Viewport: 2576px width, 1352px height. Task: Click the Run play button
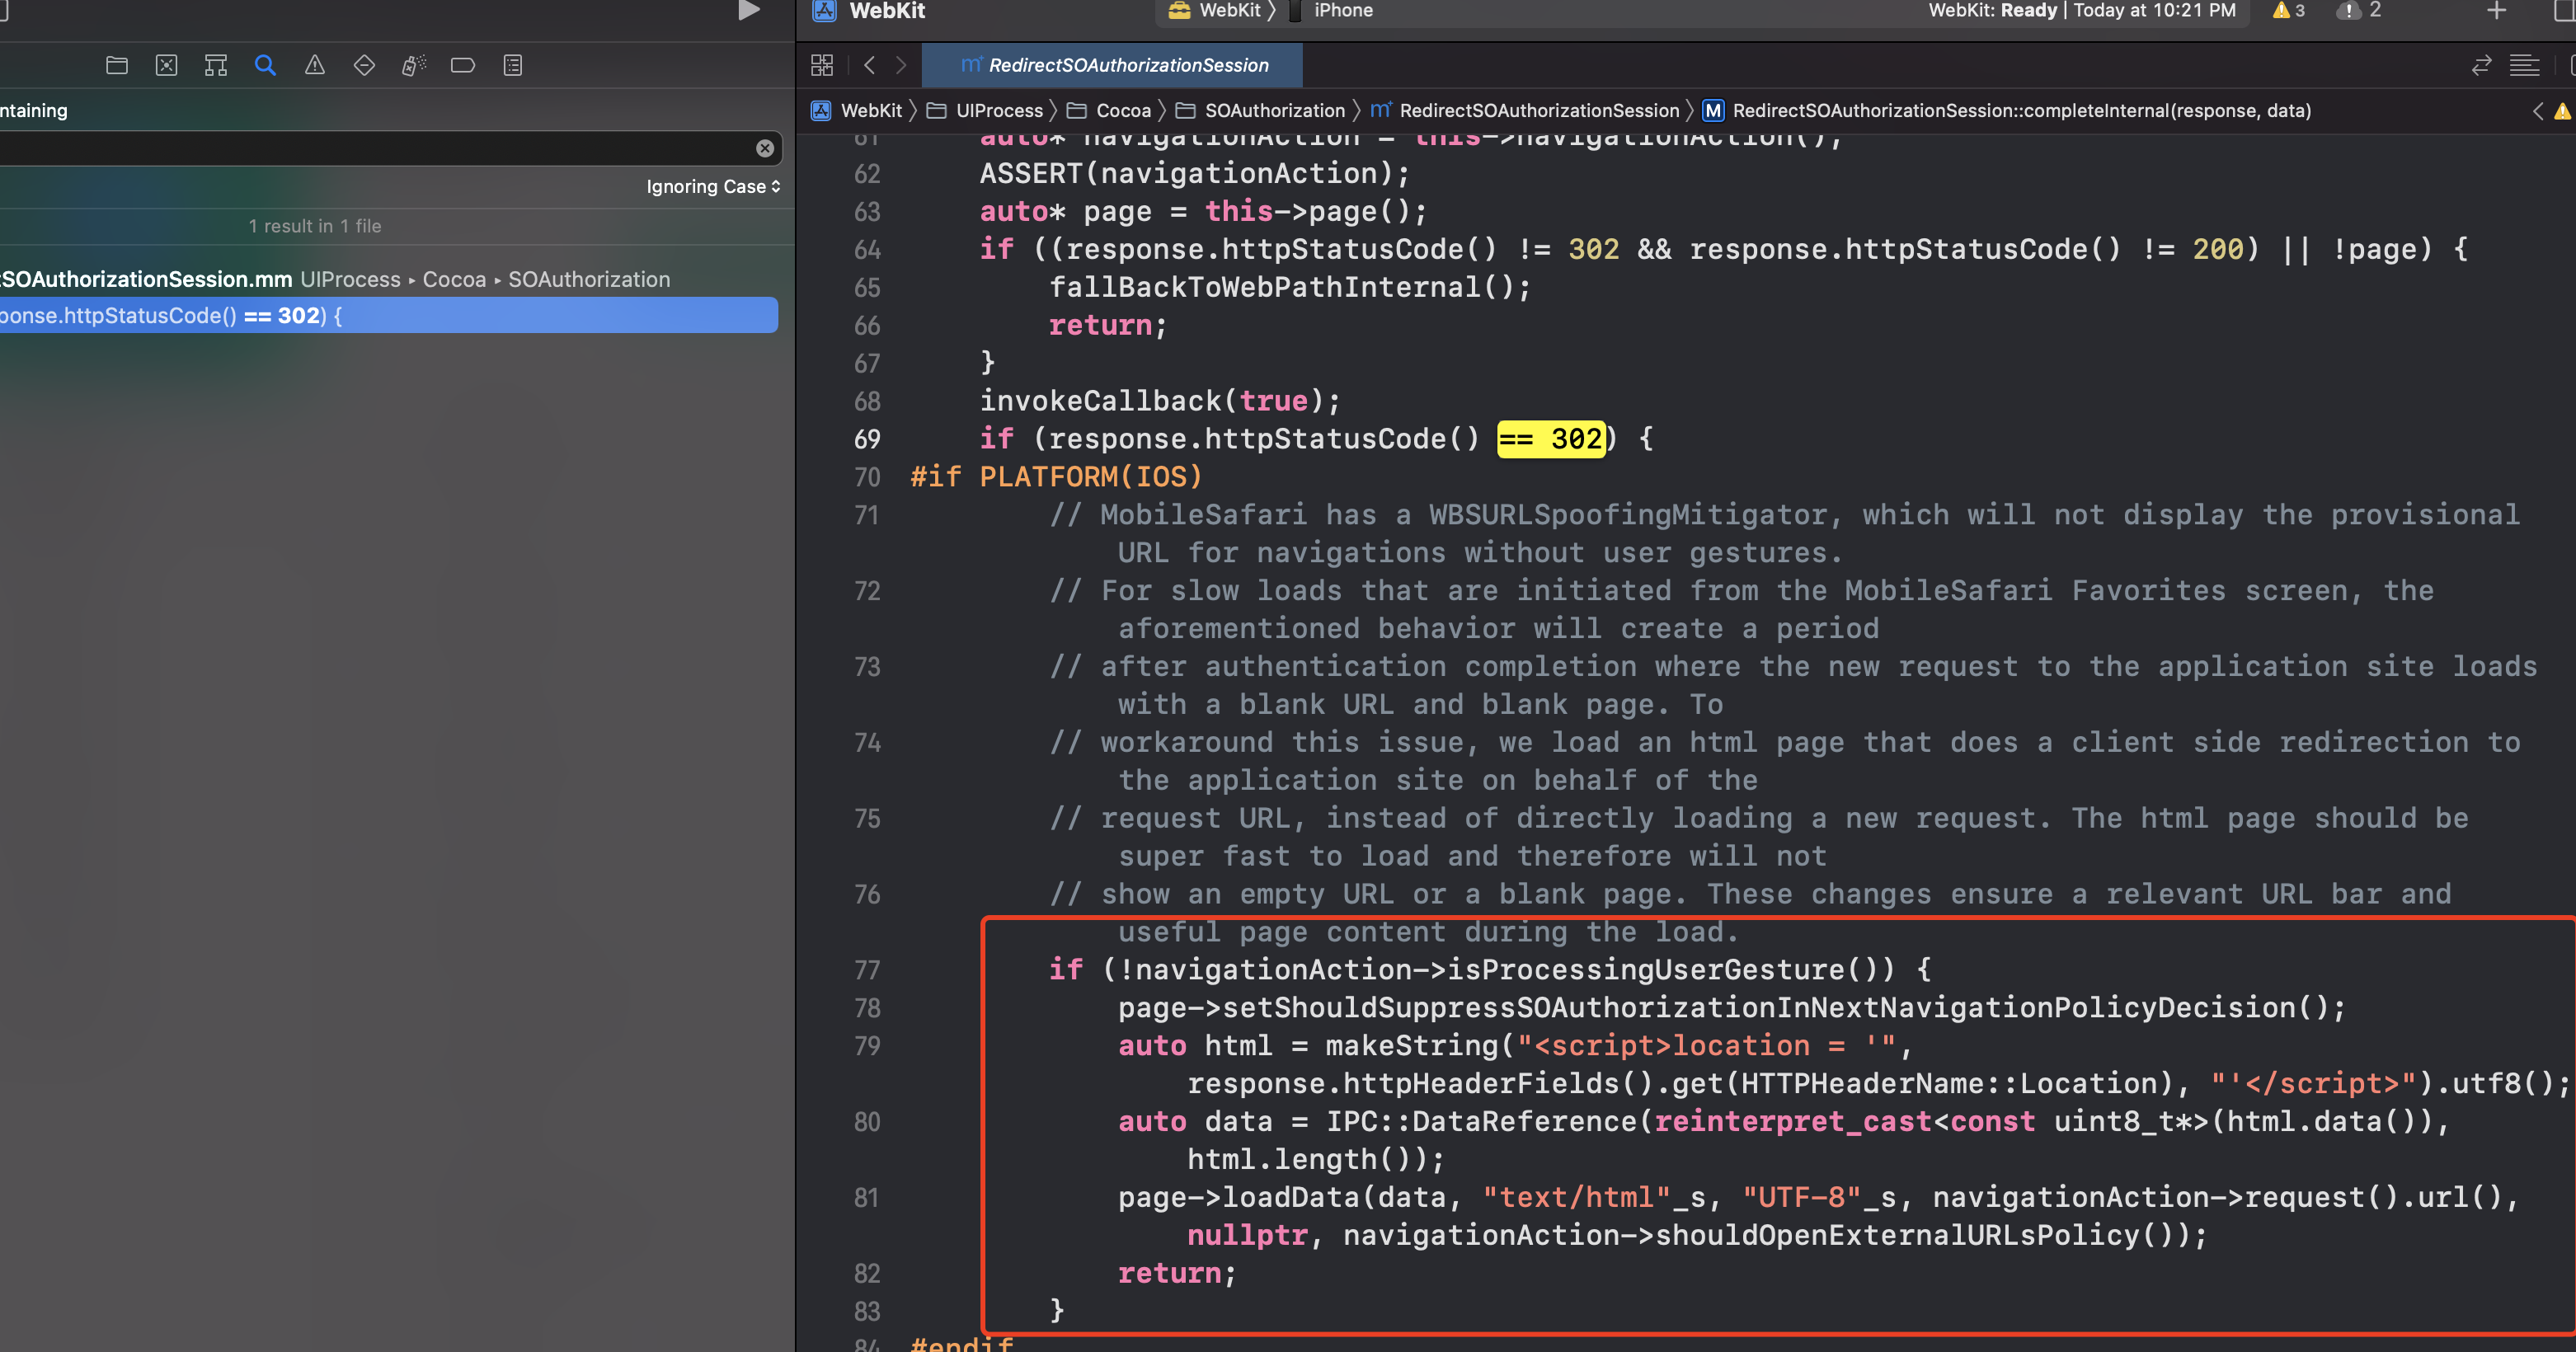748,11
